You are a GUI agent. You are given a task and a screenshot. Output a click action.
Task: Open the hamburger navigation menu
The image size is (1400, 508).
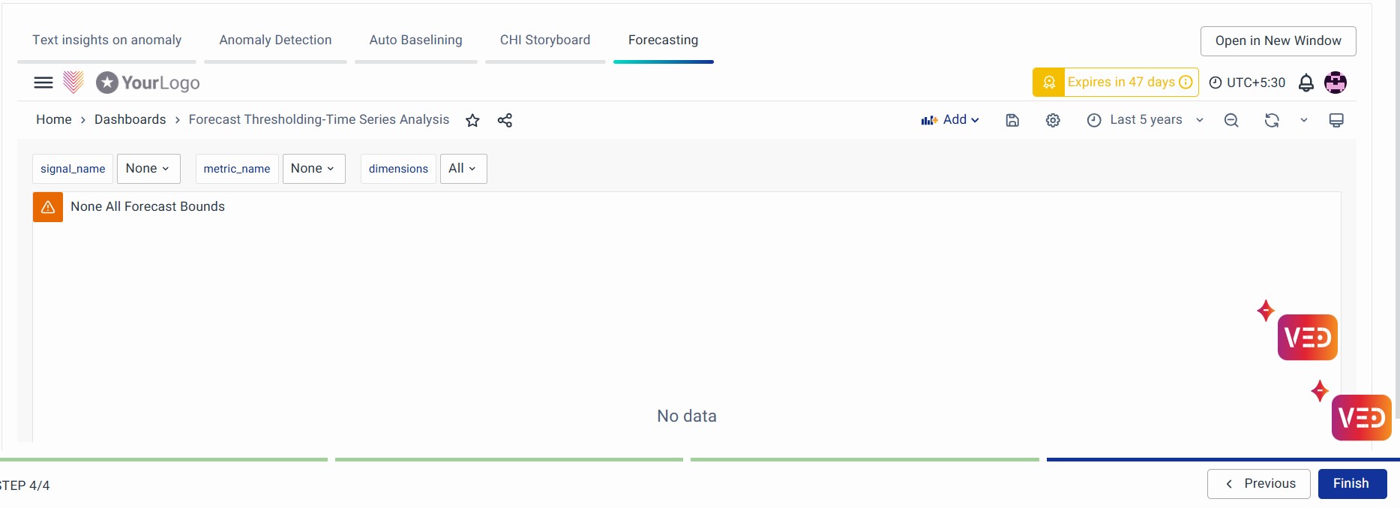[x=43, y=83]
